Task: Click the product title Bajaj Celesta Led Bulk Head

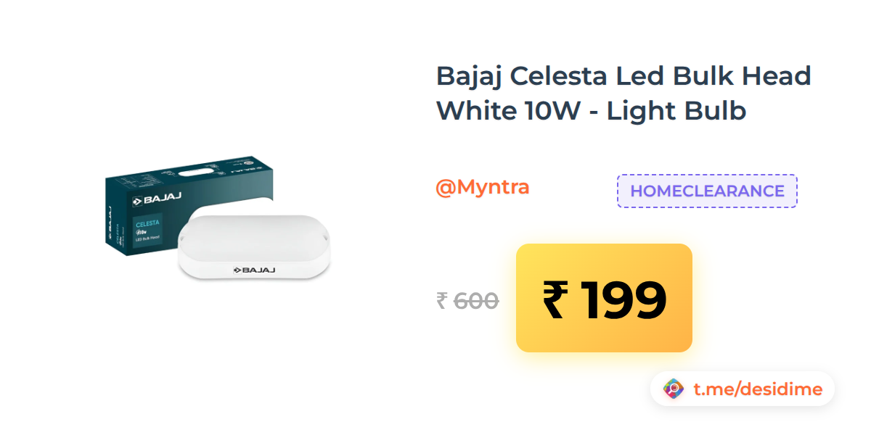Action: click(x=623, y=75)
